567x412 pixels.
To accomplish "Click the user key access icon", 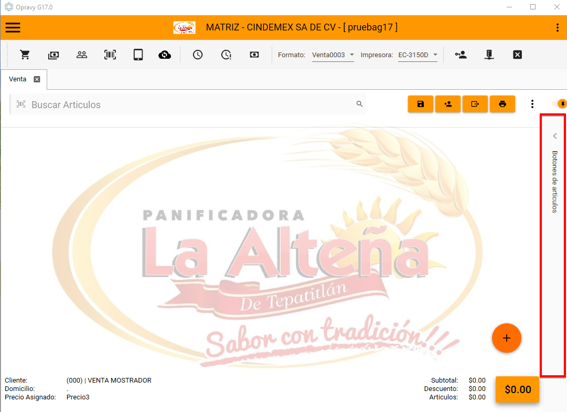I will [x=461, y=55].
